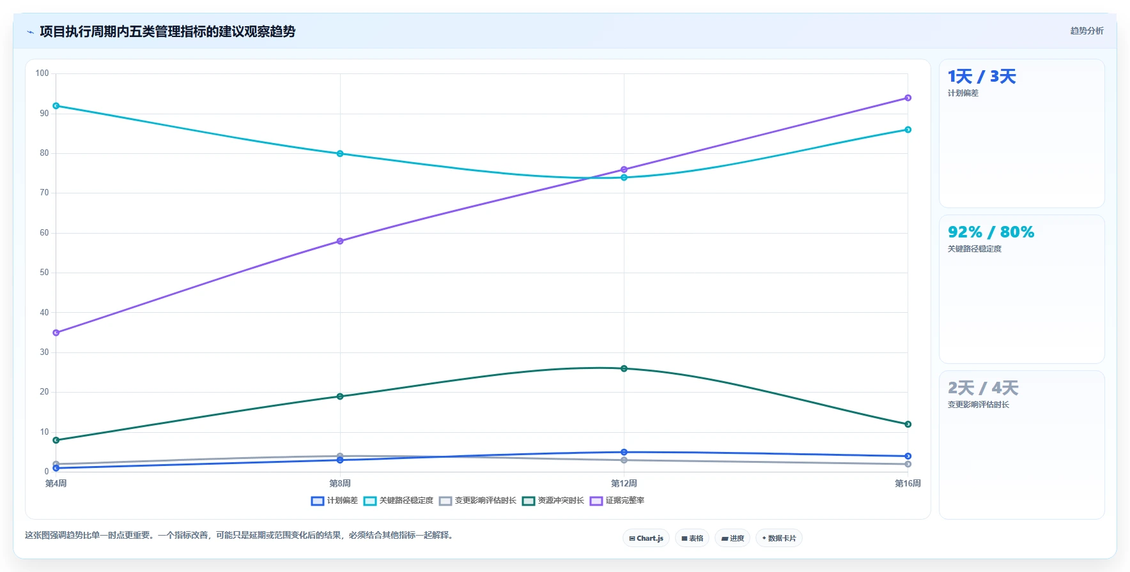Click the 50 y-axis value

[x=44, y=273]
